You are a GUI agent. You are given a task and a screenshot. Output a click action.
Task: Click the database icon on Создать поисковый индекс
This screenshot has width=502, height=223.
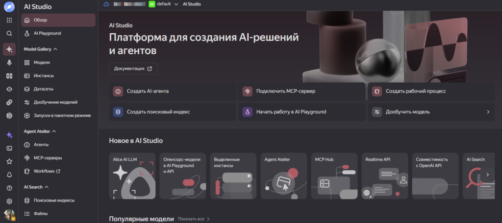pos(118,112)
